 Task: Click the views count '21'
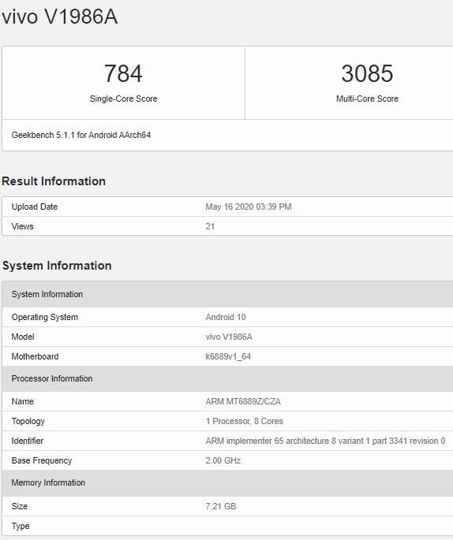point(210,226)
